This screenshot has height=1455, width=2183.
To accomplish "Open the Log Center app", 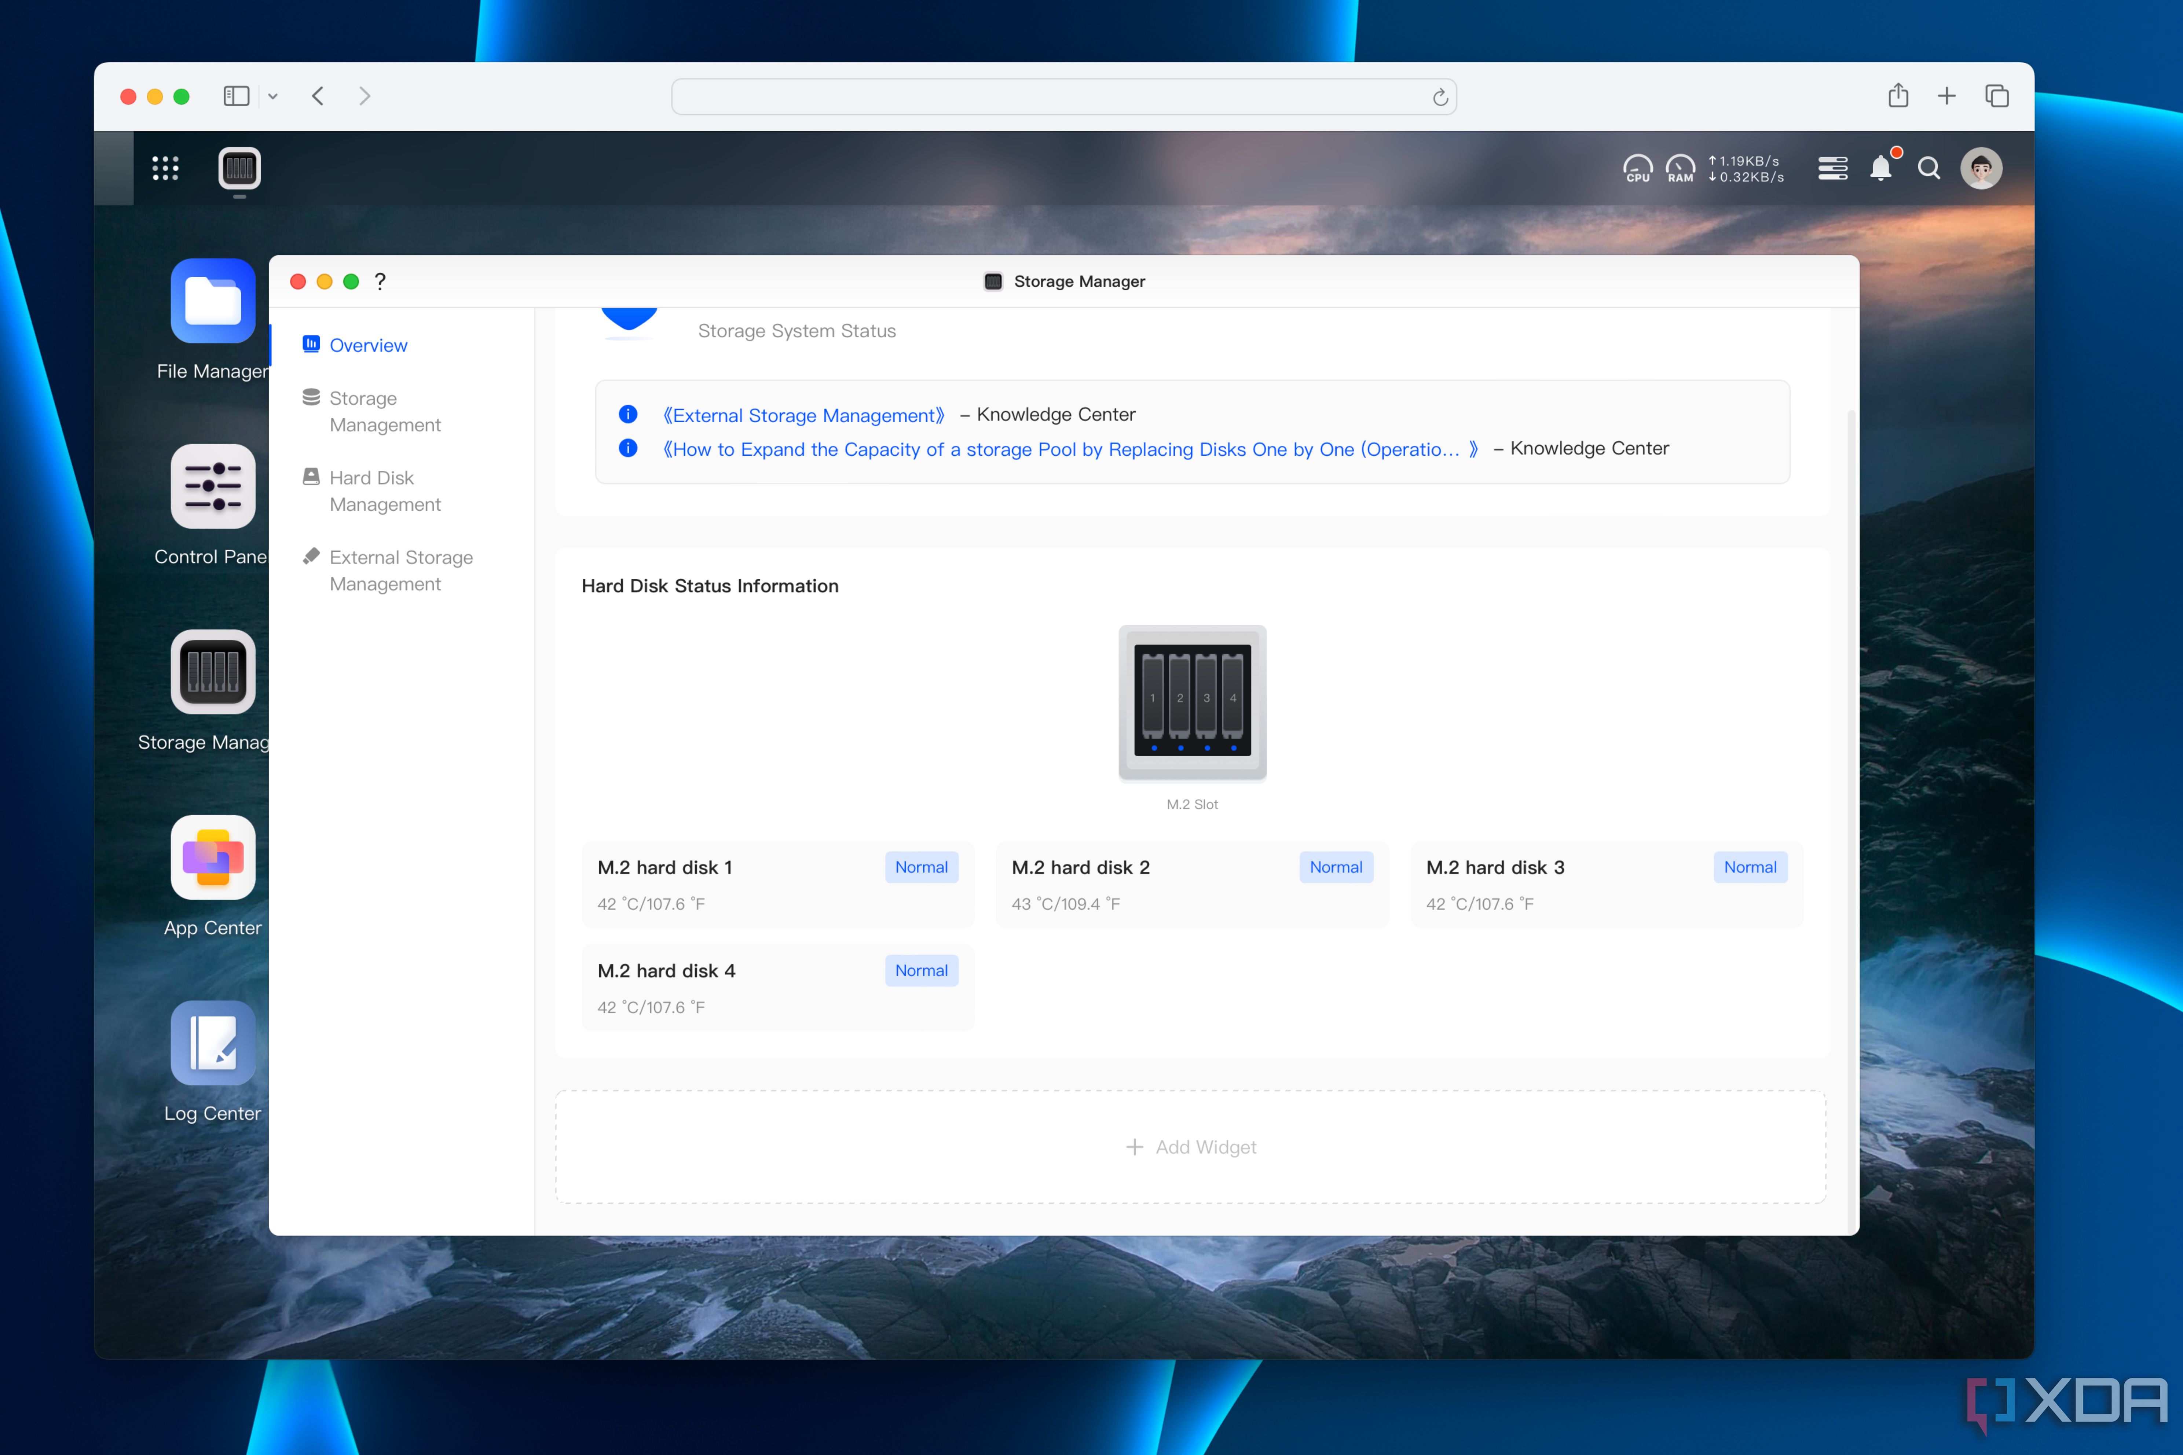I will 213,1043.
